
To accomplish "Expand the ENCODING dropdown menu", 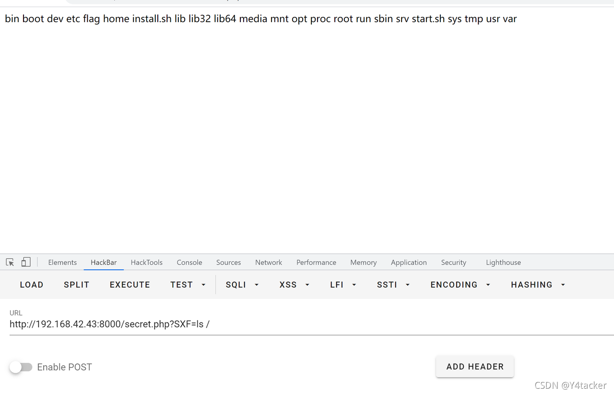I will pos(460,285).
